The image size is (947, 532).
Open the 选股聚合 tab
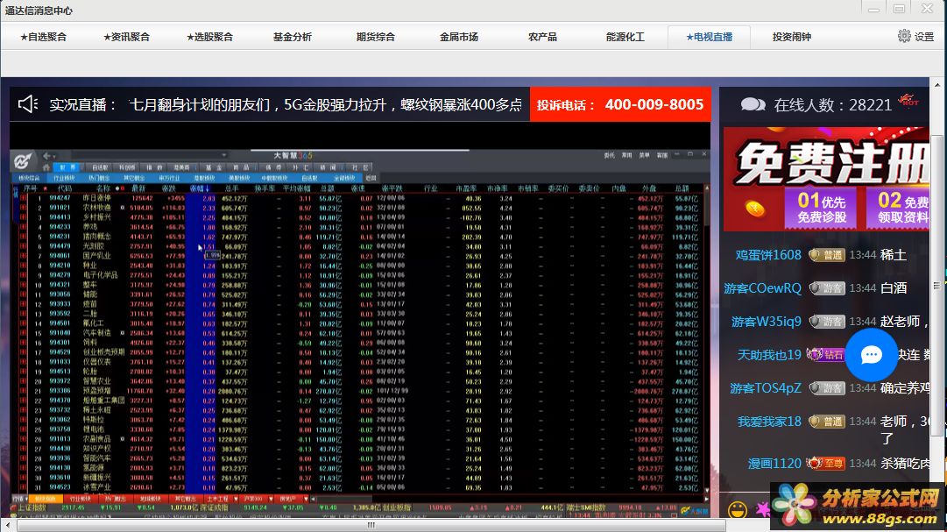click(x=209, y=37)
